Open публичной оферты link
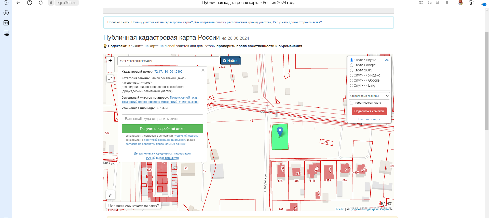 [186, 136]
